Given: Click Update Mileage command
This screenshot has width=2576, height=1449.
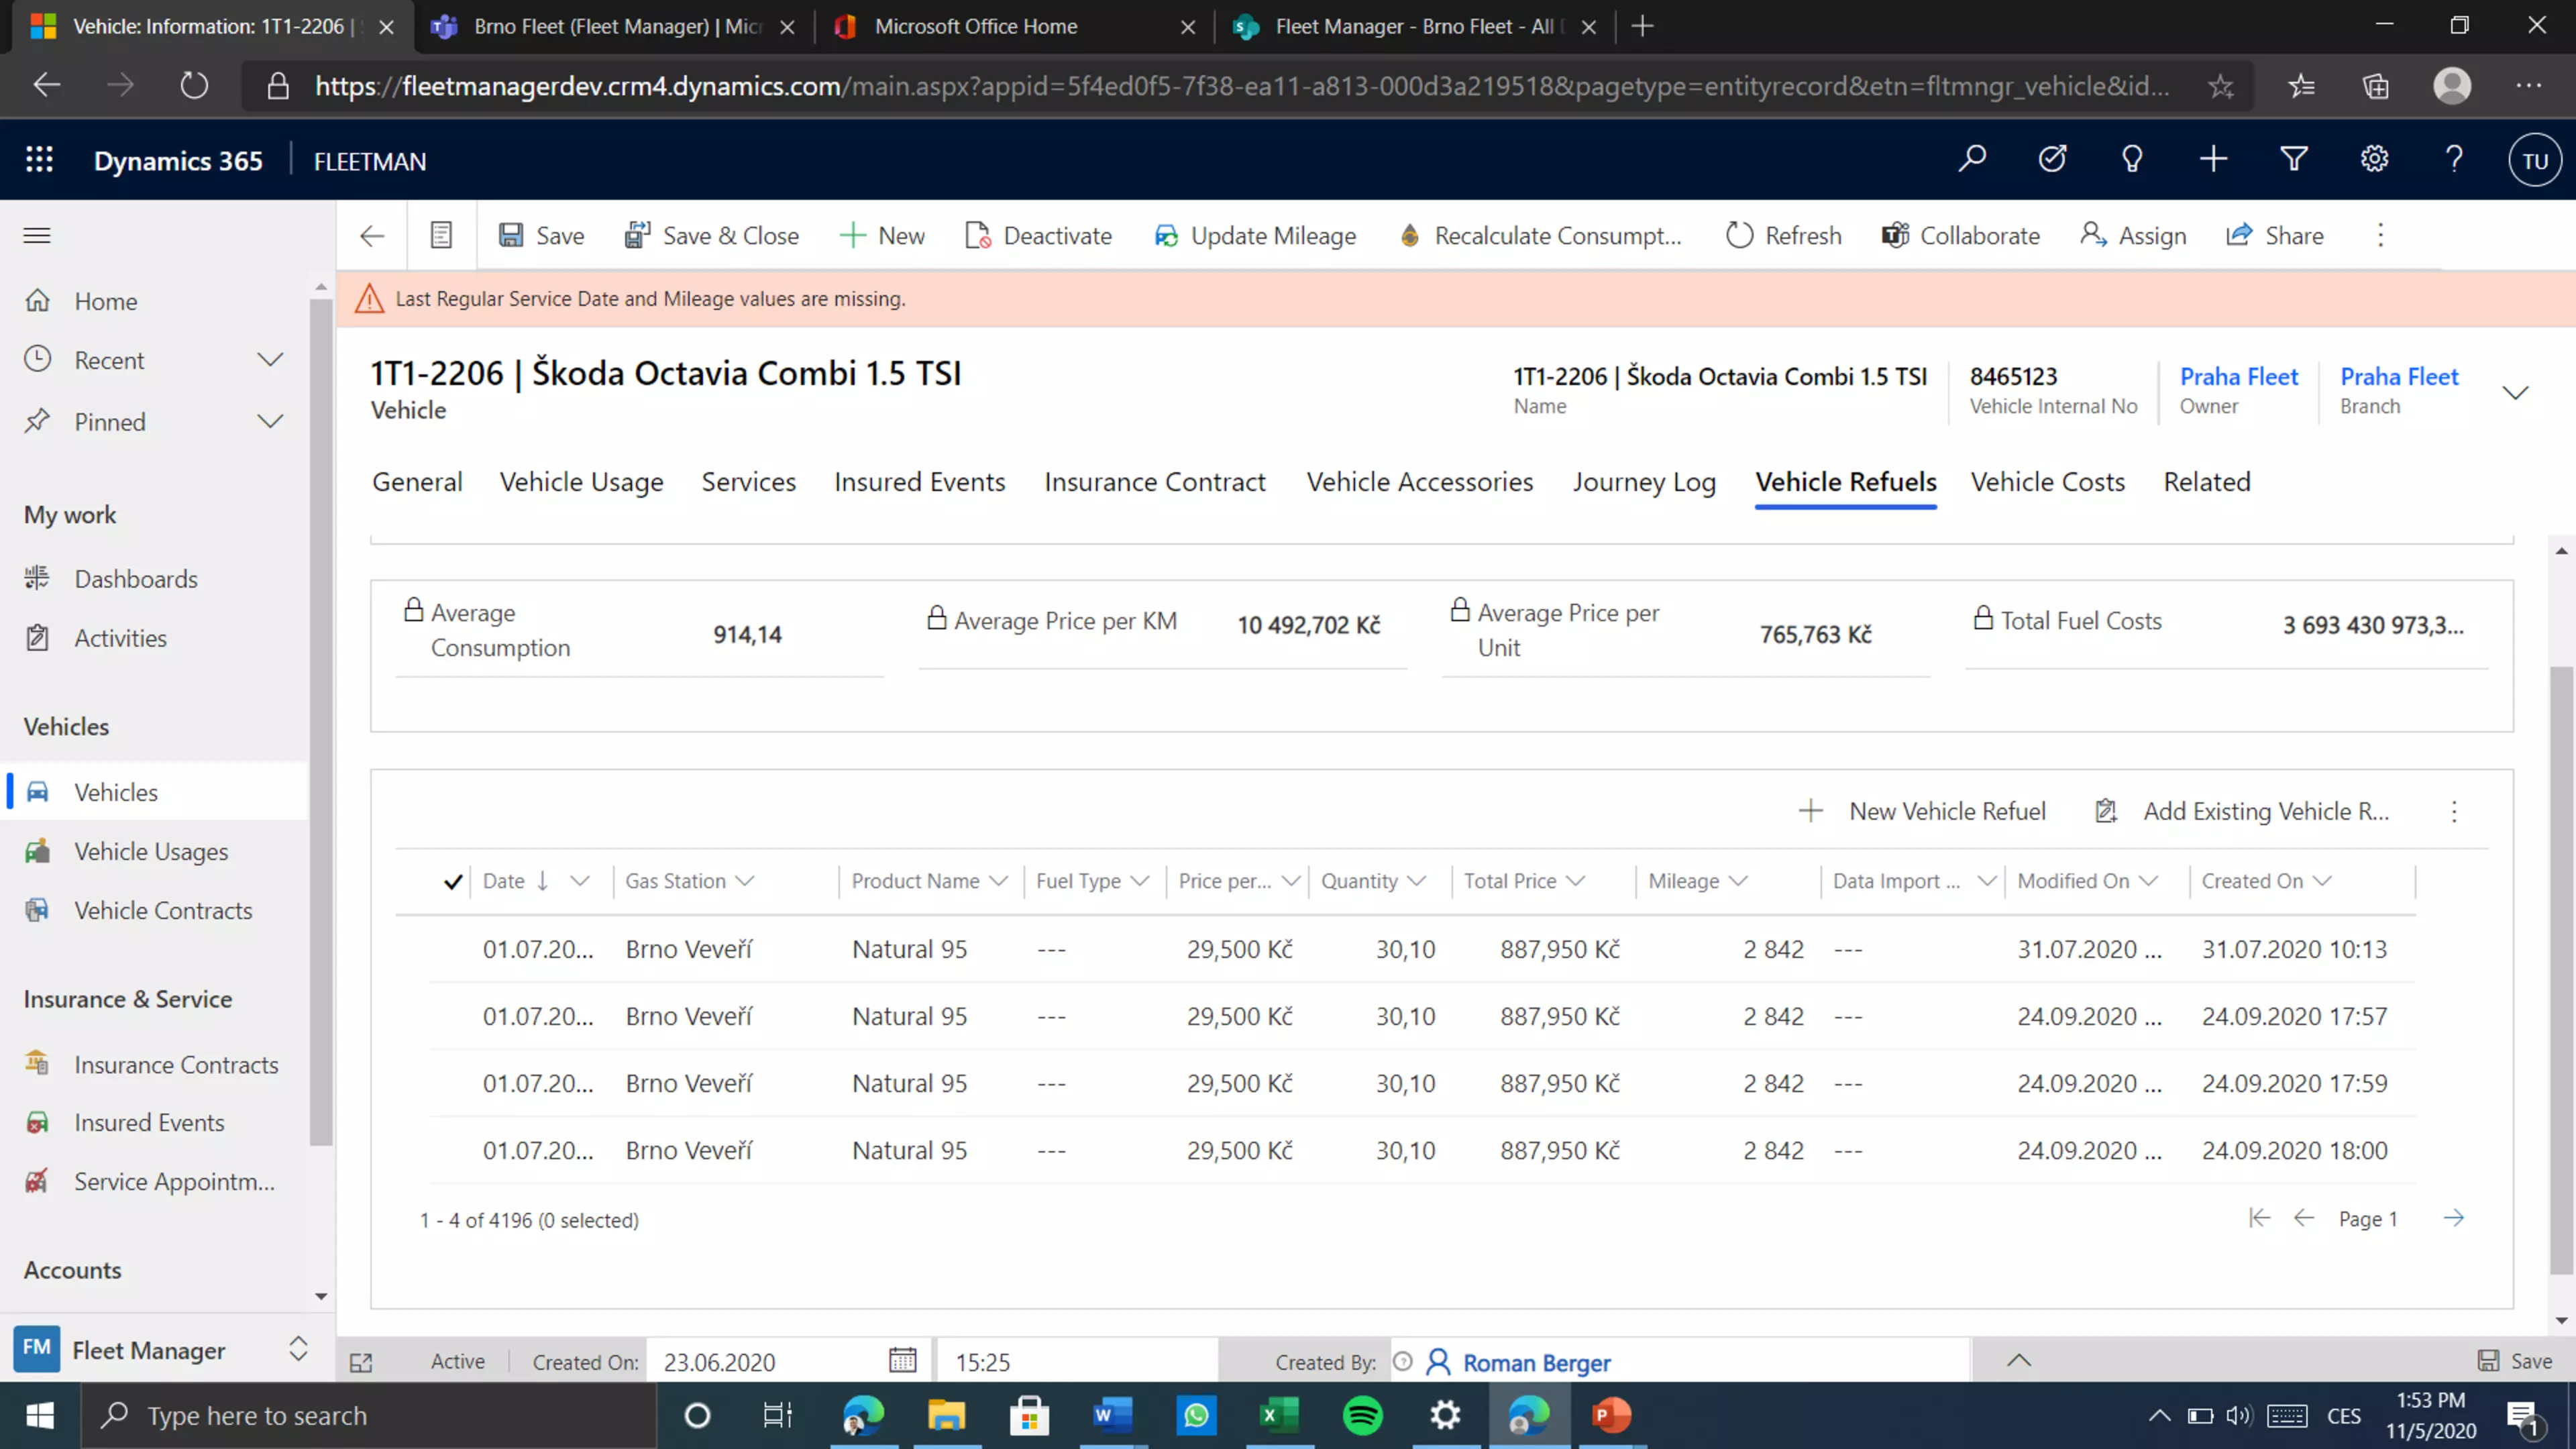Looking at the screenshot, I should coord(1255,236).
